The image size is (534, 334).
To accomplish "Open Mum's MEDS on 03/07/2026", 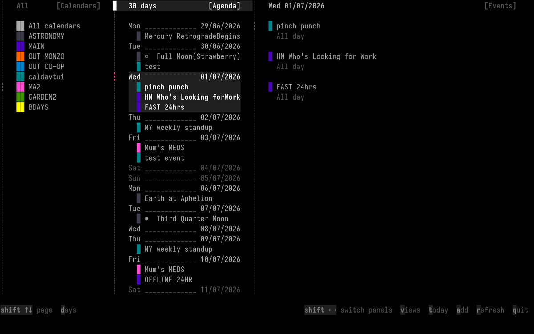I will [x=164, y=148].
